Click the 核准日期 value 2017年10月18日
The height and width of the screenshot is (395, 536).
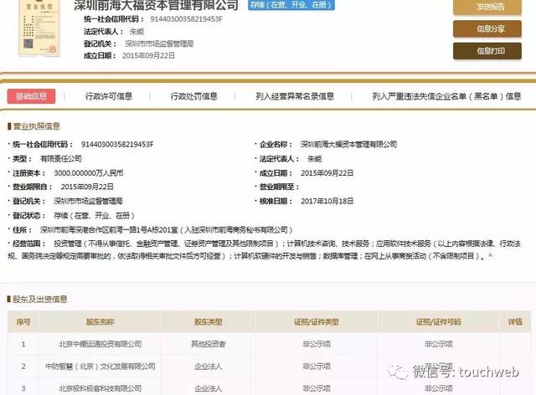[327, 201]
